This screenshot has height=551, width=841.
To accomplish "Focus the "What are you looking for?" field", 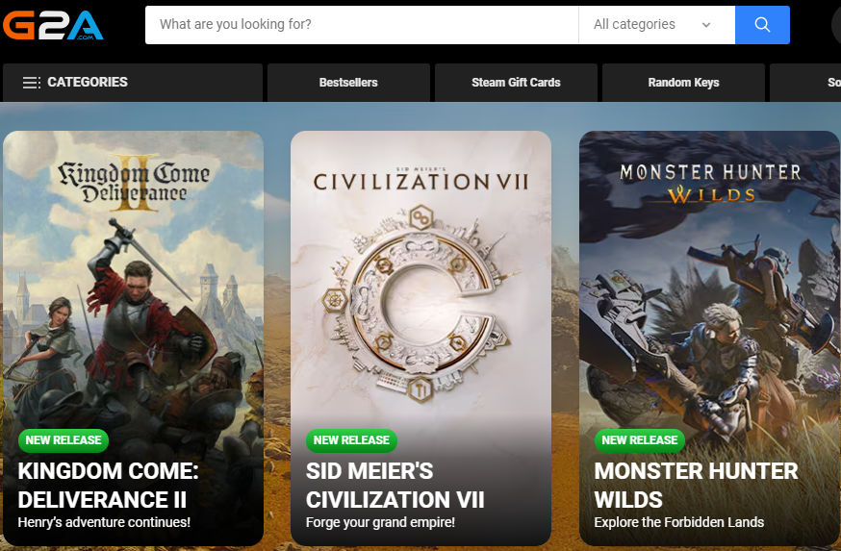I will 361,25.
